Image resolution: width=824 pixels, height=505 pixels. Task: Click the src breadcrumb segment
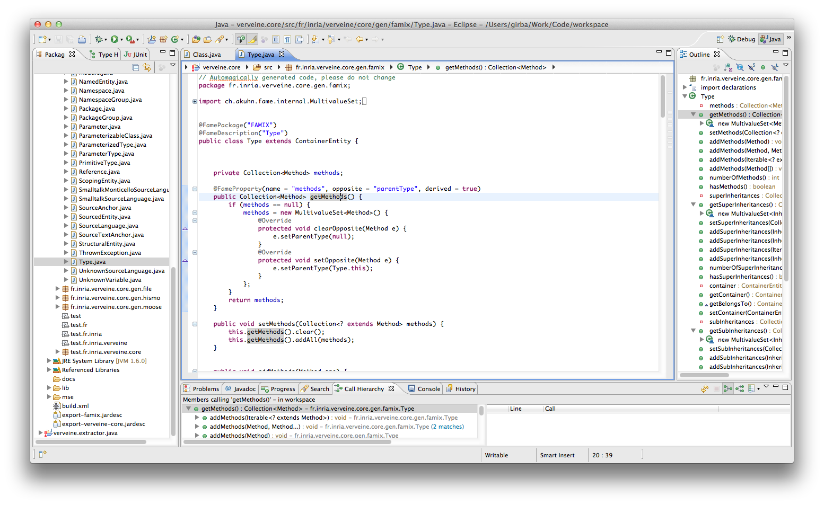coord(268,67)
